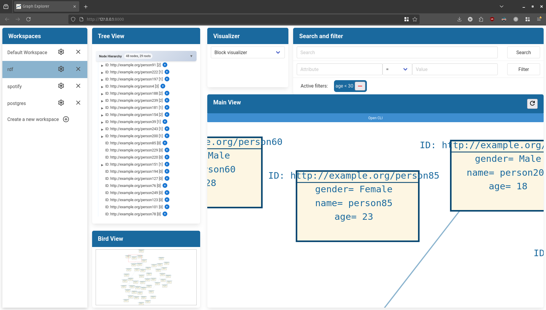The width and height of the screenshot is (546, 310).
Task: Select person194 row in Tree View
Action: tap(134, 171)
